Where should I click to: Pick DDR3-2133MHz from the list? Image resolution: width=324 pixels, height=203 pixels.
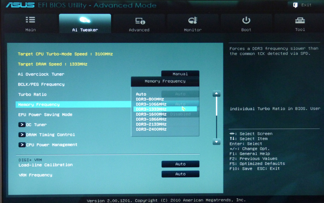pyautogui.click(x=151, y=124)
